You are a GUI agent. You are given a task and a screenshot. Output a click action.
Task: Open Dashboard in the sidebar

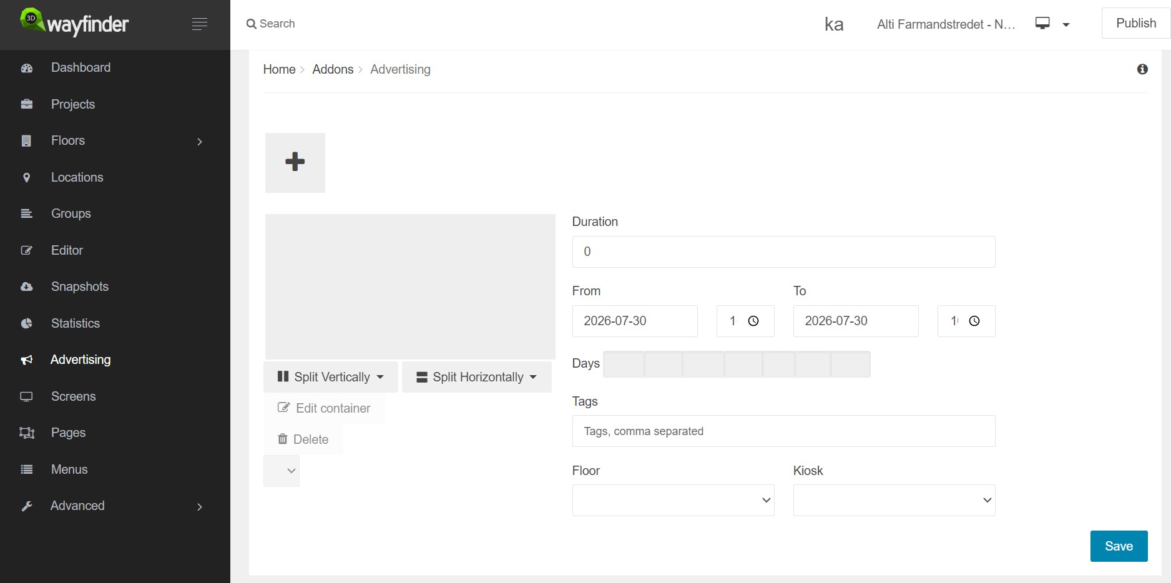[x=81, y=67]
